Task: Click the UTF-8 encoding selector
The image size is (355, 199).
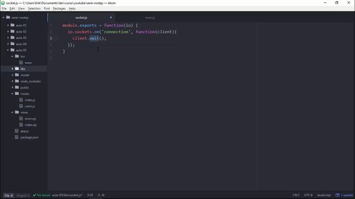Action: tap(308, 195)
